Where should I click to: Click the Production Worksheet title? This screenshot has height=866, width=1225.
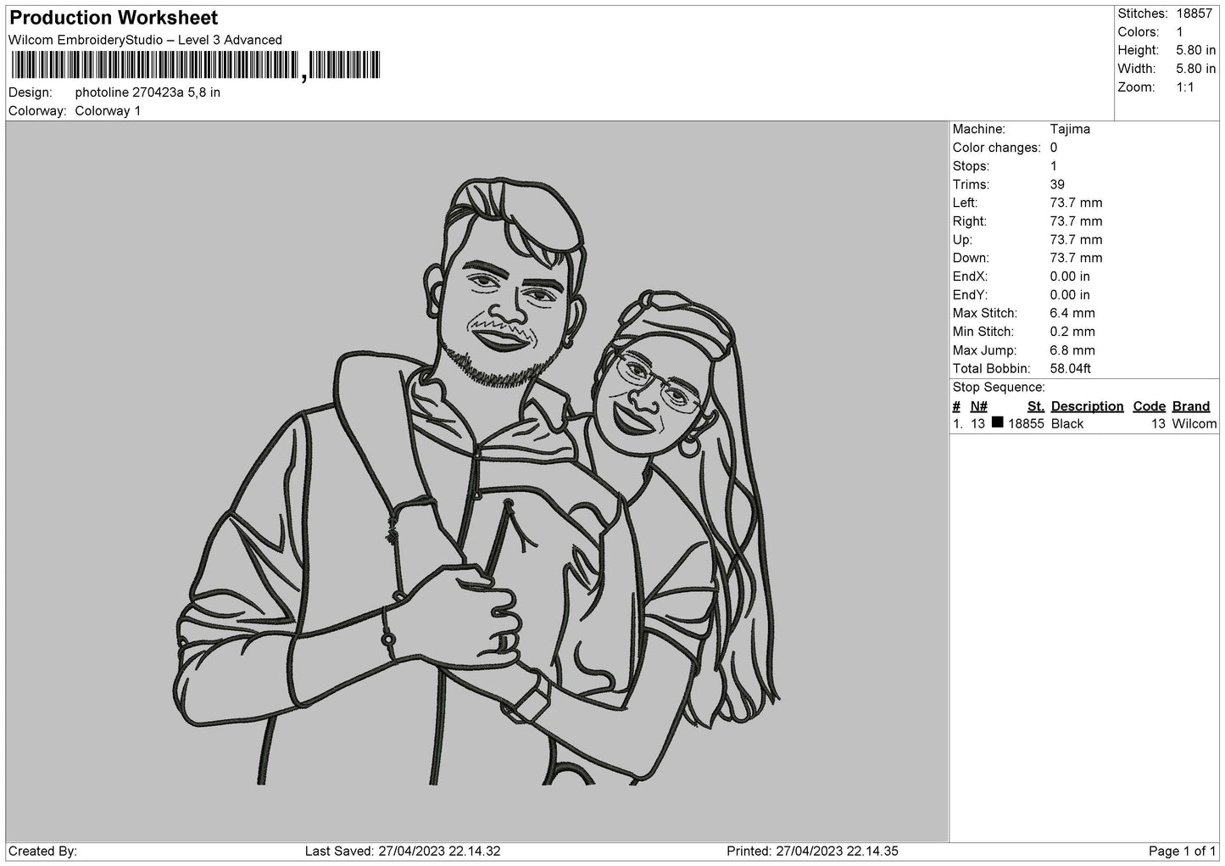click(114, 17)
